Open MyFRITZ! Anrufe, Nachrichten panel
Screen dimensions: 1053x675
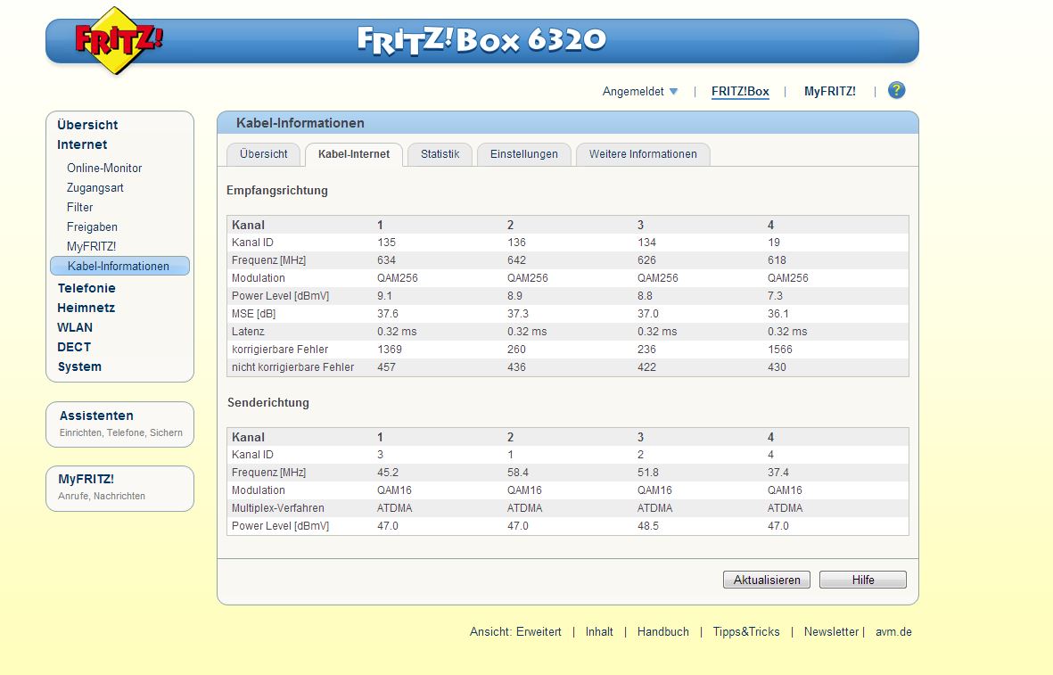click(119, 489)
